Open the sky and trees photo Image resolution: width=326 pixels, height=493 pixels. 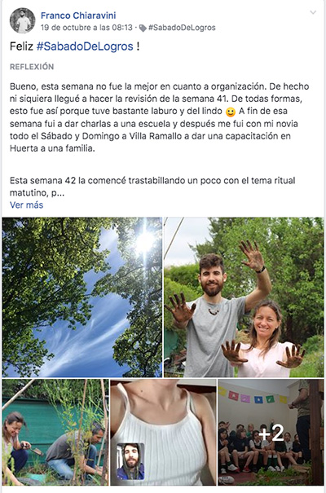(82, 297)
